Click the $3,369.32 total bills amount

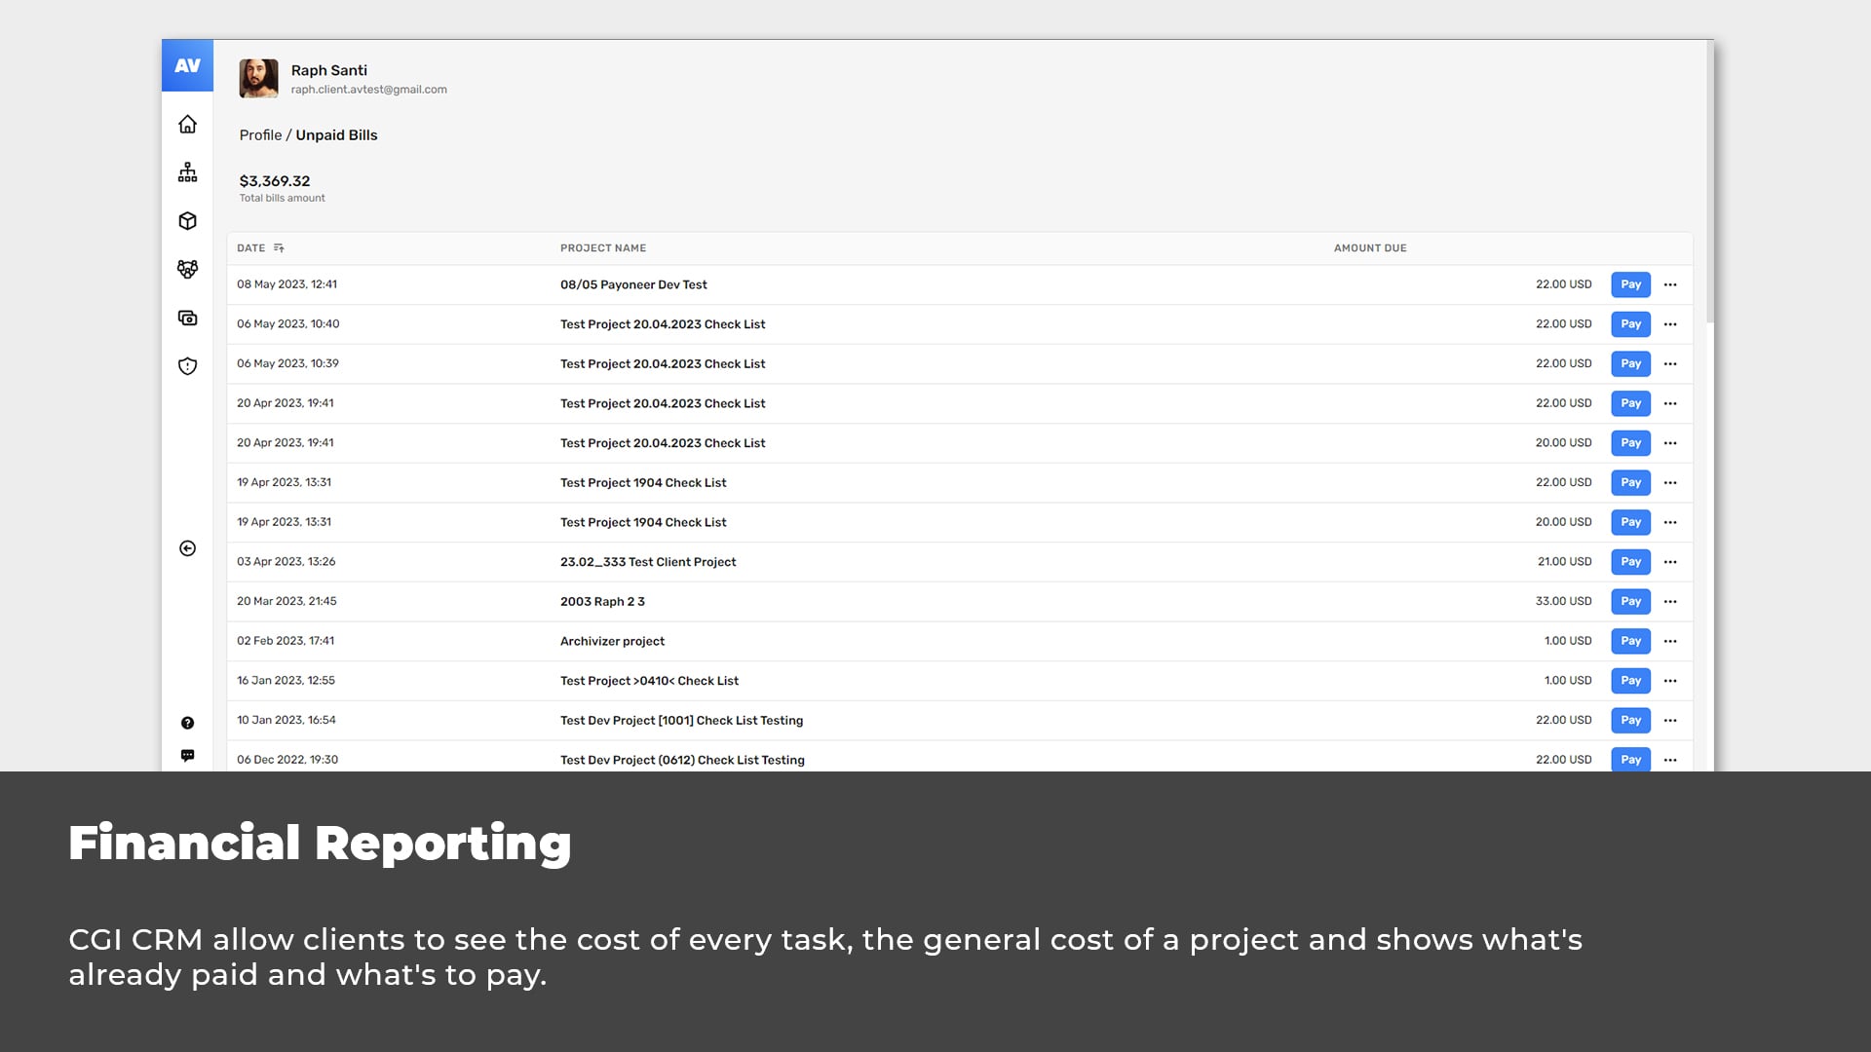(275, 181)
